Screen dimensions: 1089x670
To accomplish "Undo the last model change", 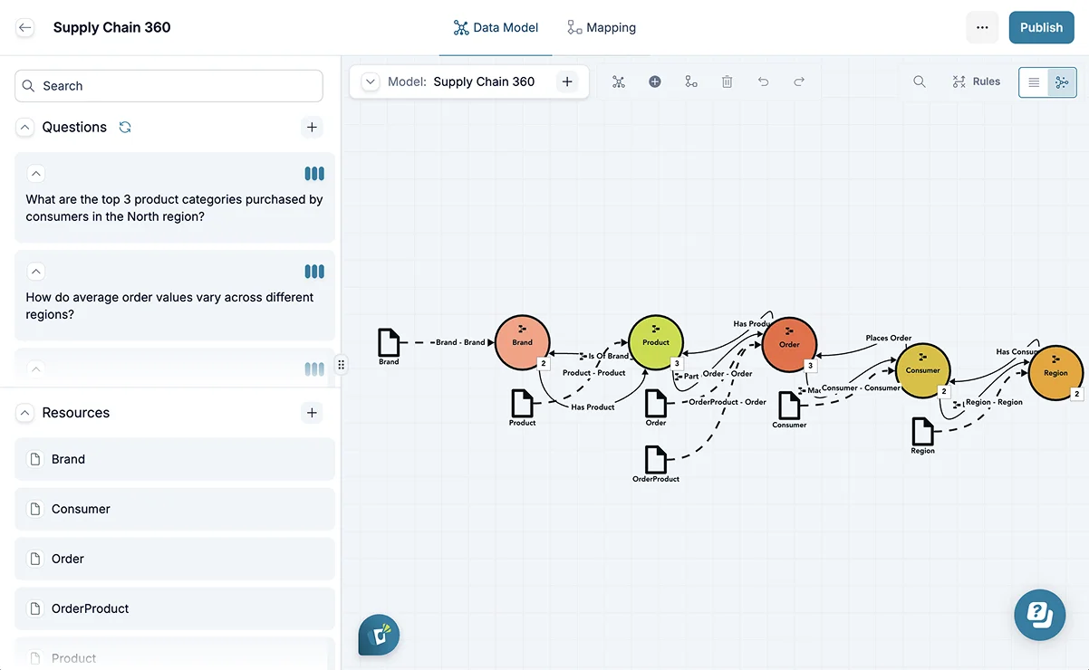I will (x=763, y=81).
